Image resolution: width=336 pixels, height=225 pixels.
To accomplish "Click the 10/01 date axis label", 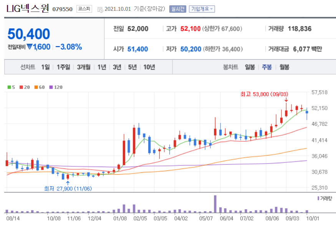I will (313, 218).
